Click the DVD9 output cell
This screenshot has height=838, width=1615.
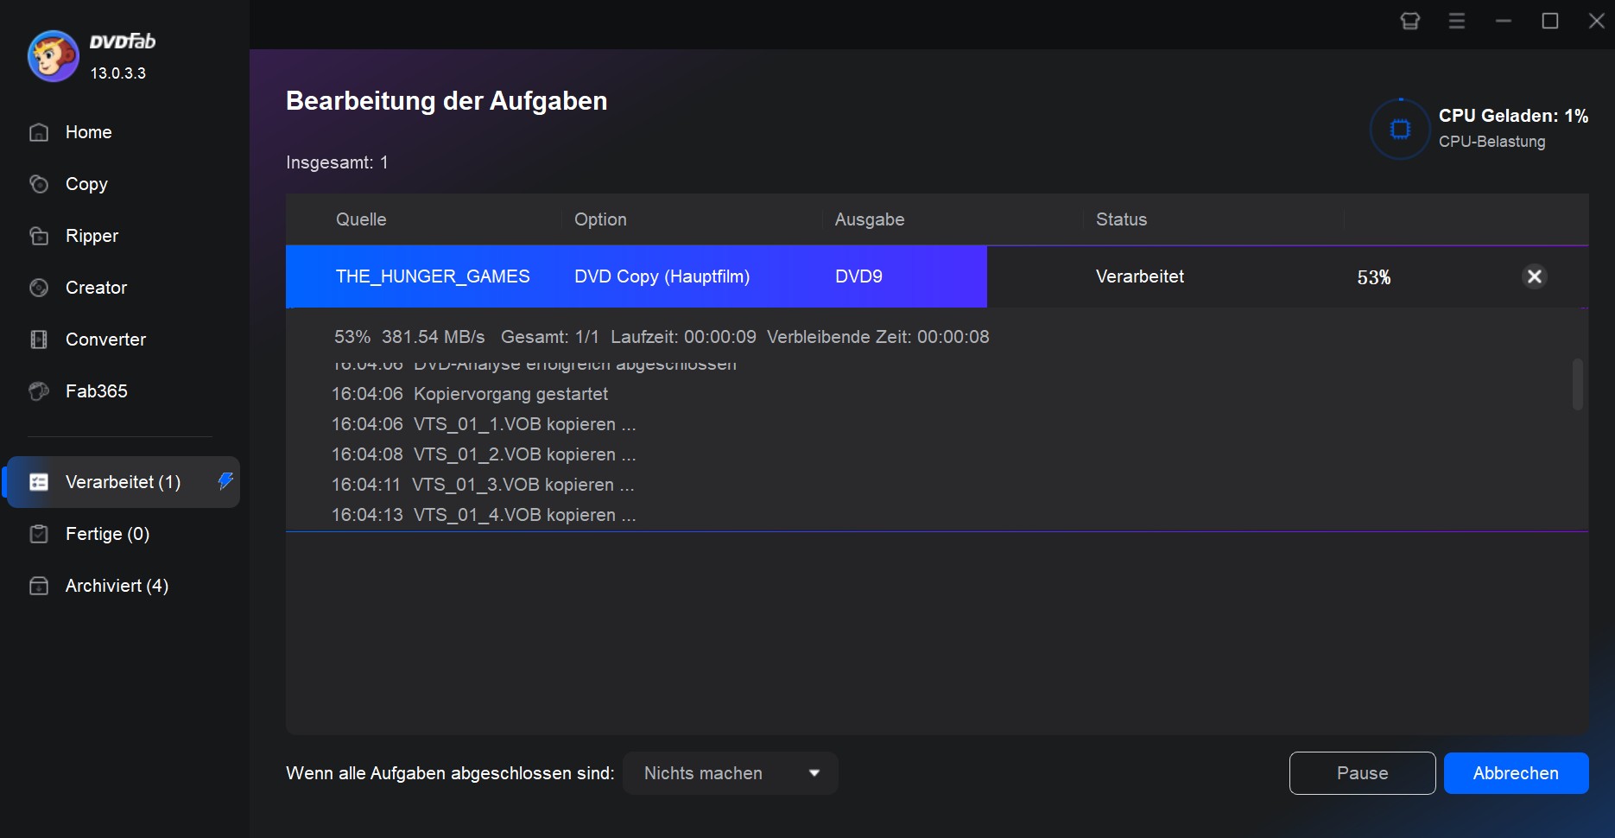(x=858, y=276)
